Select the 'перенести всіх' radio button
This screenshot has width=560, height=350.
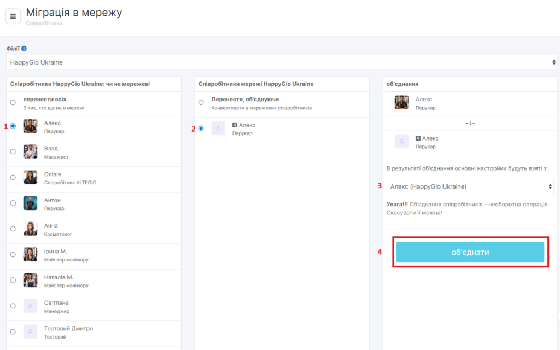coord(13,103)
